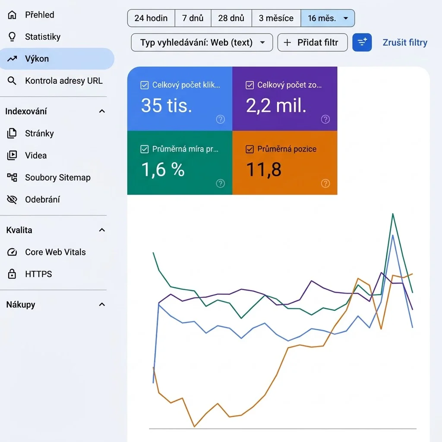
Task: Click the plus icon in Přidat filtr
Action: click(287, 43)
